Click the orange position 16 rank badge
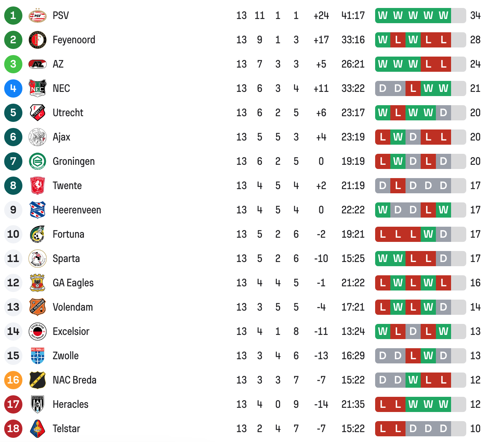Screen dimensions: 486x442 coord(13,380)
